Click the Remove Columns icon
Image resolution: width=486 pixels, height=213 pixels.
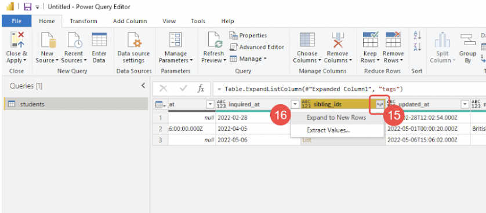[338, 40]
